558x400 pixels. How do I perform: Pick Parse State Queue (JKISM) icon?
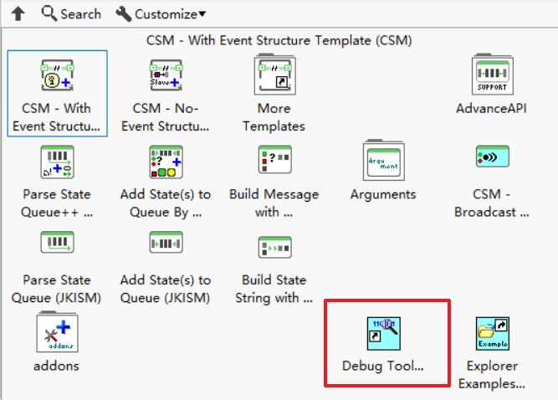coord(57,242)
